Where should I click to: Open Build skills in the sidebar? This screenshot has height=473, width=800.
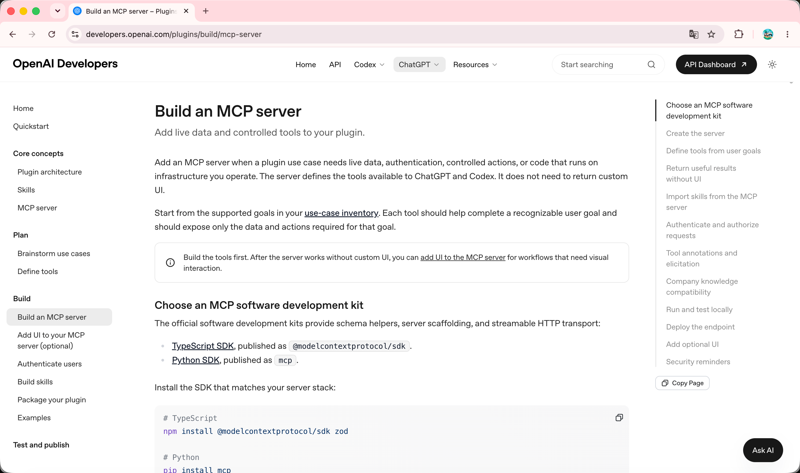35,381
